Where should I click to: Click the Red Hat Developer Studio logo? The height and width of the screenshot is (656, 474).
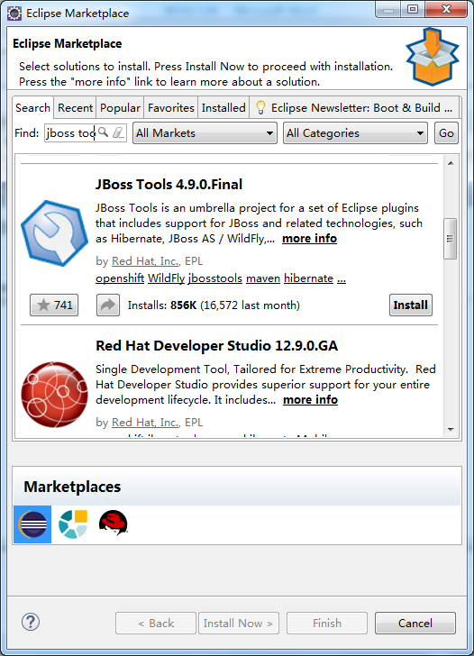[x=54, y=394]
